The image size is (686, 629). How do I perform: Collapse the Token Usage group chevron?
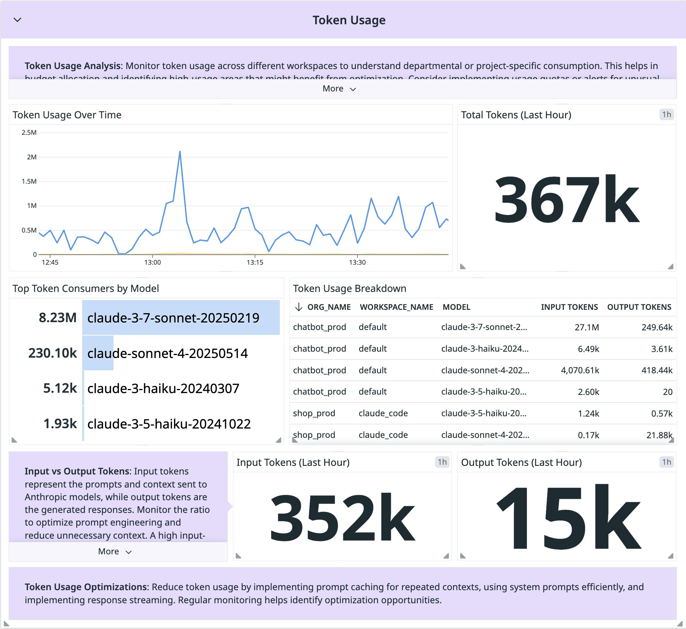point(18,20)
